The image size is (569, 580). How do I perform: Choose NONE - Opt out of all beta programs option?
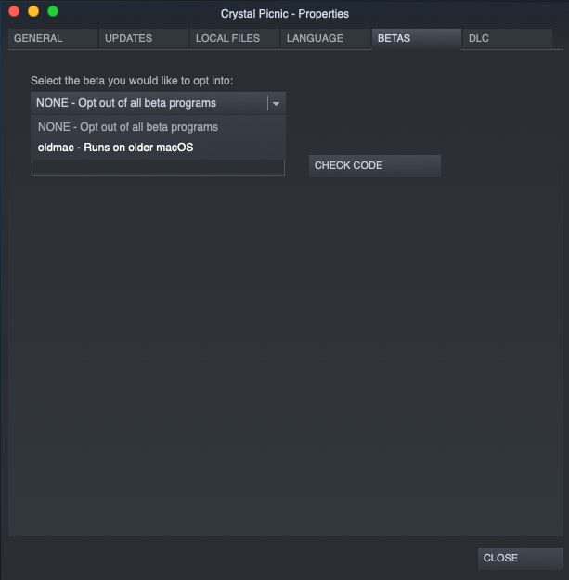[128, 127]
